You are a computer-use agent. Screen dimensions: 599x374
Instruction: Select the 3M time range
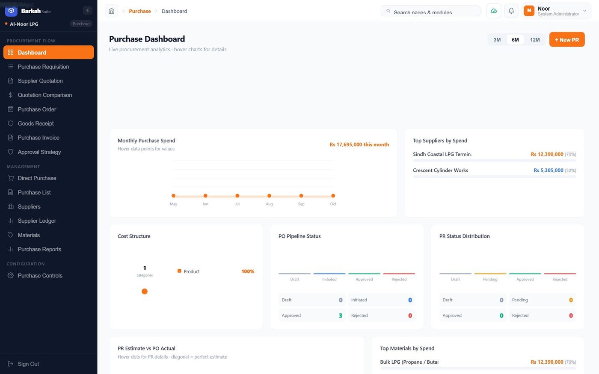(497, 40)
